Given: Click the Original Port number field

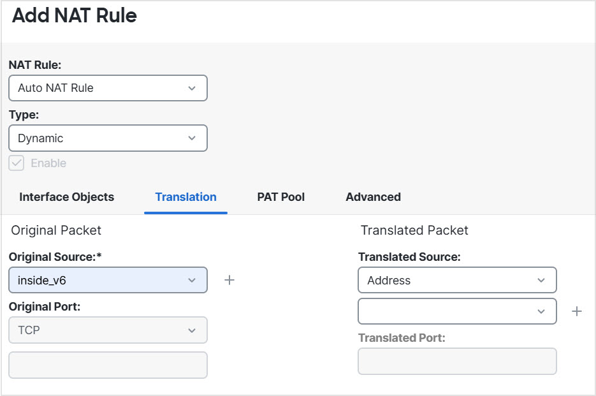Looking at the screenshot, I should pyautogui.click(x=108, y=365).
